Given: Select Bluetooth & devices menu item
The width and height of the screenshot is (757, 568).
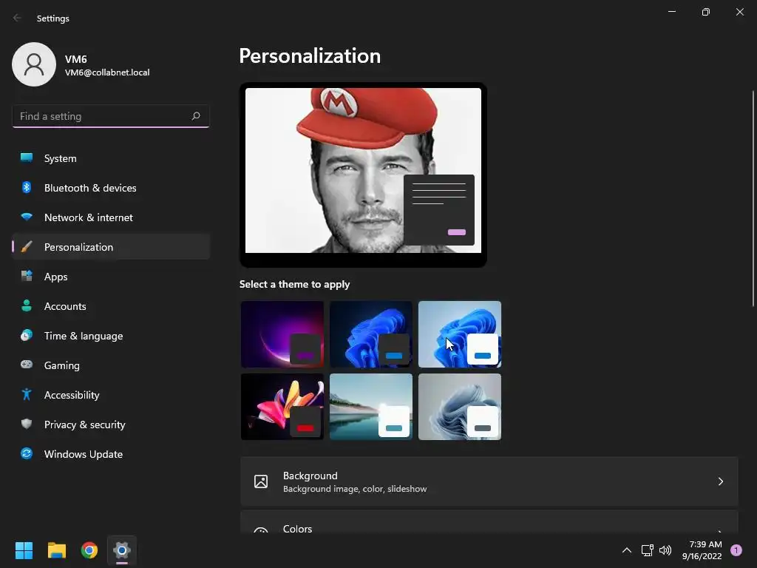Looking at the screenshot, I should [x=111, y=187].
